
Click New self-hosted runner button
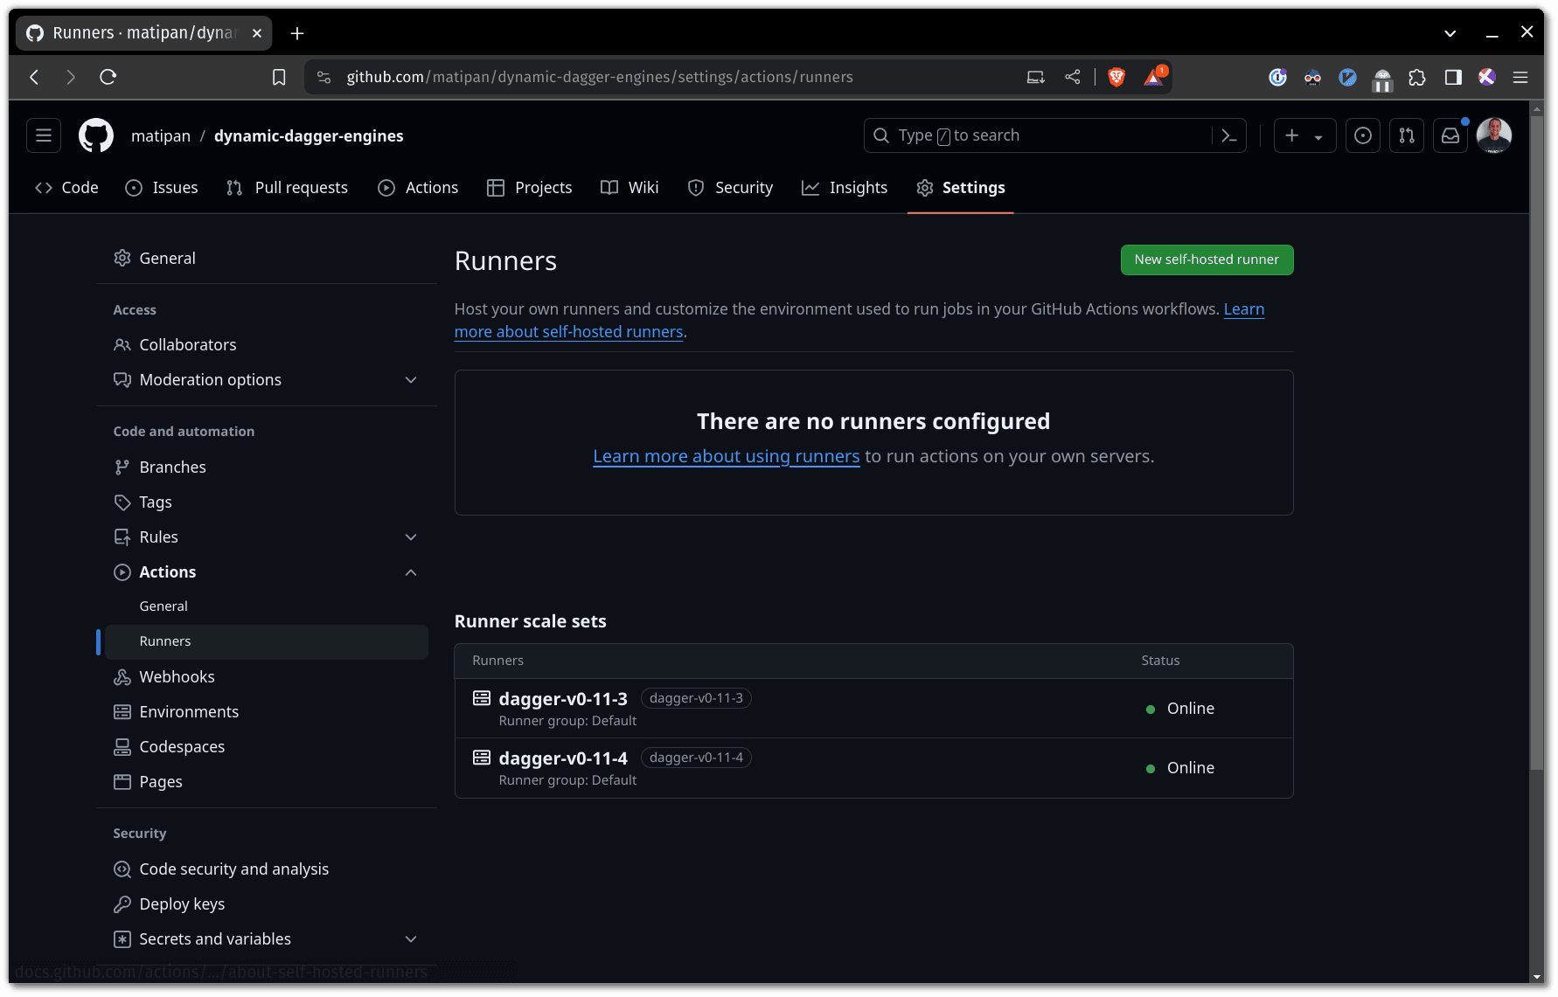tap(1207, 260)
